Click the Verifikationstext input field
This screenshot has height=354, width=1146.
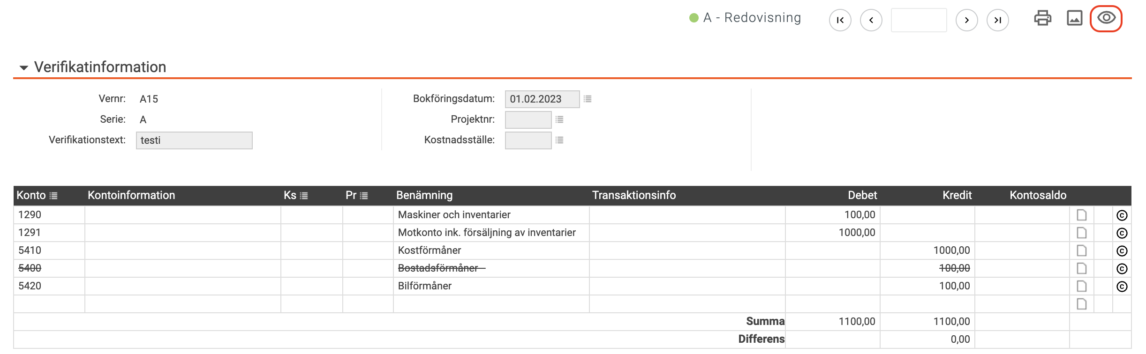[x=194, y=140]
